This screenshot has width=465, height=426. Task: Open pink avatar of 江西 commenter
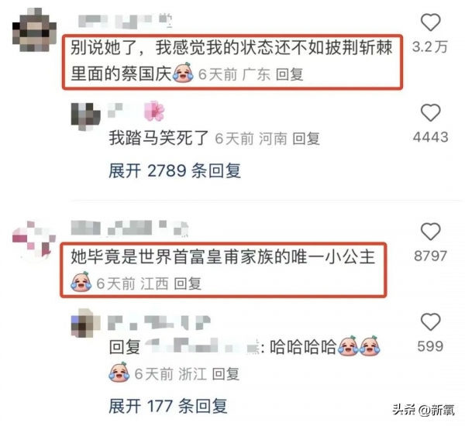[x=34, y=241]
